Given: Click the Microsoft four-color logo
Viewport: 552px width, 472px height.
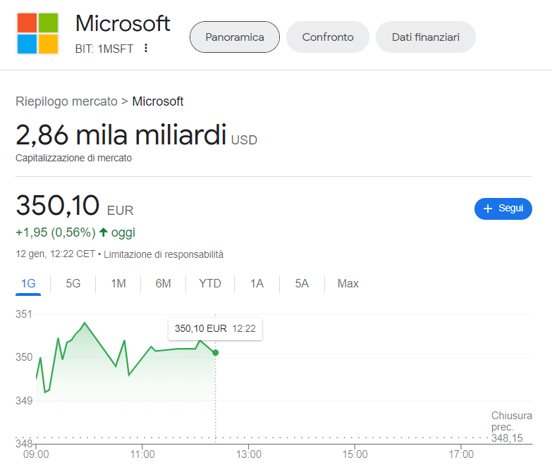Looking at the screenshot, I should (x=37, y=33).
